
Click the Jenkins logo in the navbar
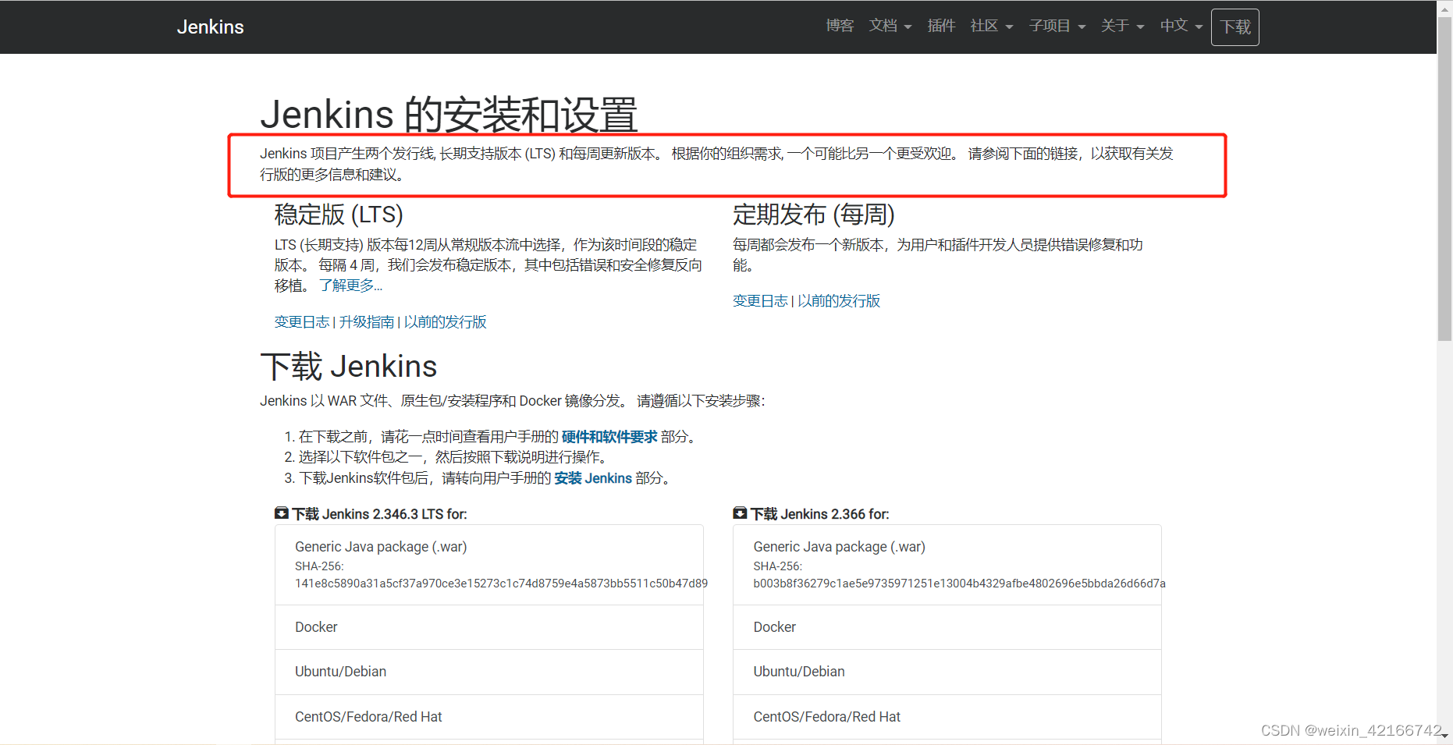click(x=210, y=27)
